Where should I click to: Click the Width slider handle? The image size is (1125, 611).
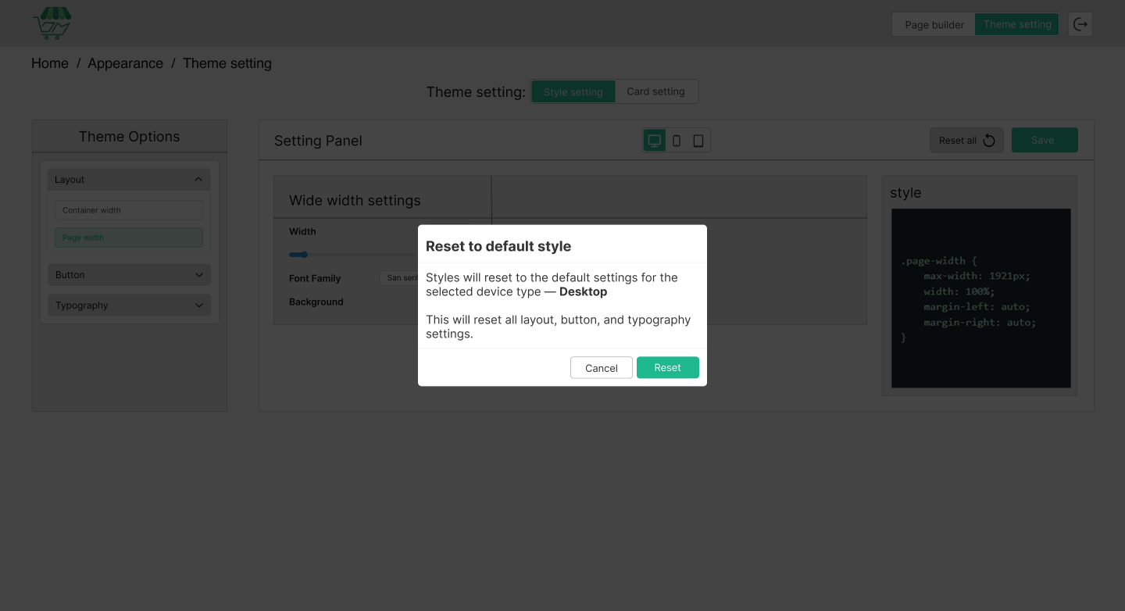pyautogui.click(x=305, y=255)
